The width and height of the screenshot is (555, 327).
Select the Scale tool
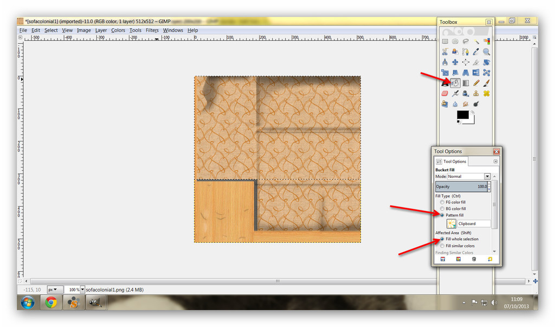tap(445, 73)
